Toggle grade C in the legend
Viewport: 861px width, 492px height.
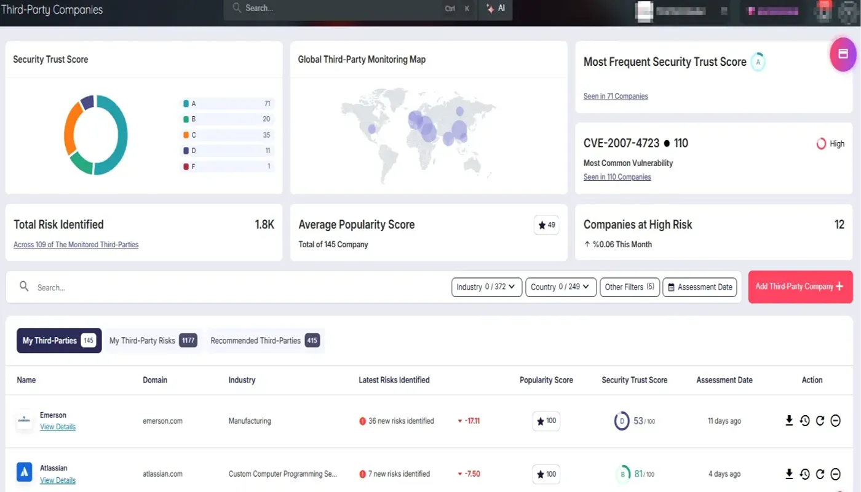[x=226, y=135]
